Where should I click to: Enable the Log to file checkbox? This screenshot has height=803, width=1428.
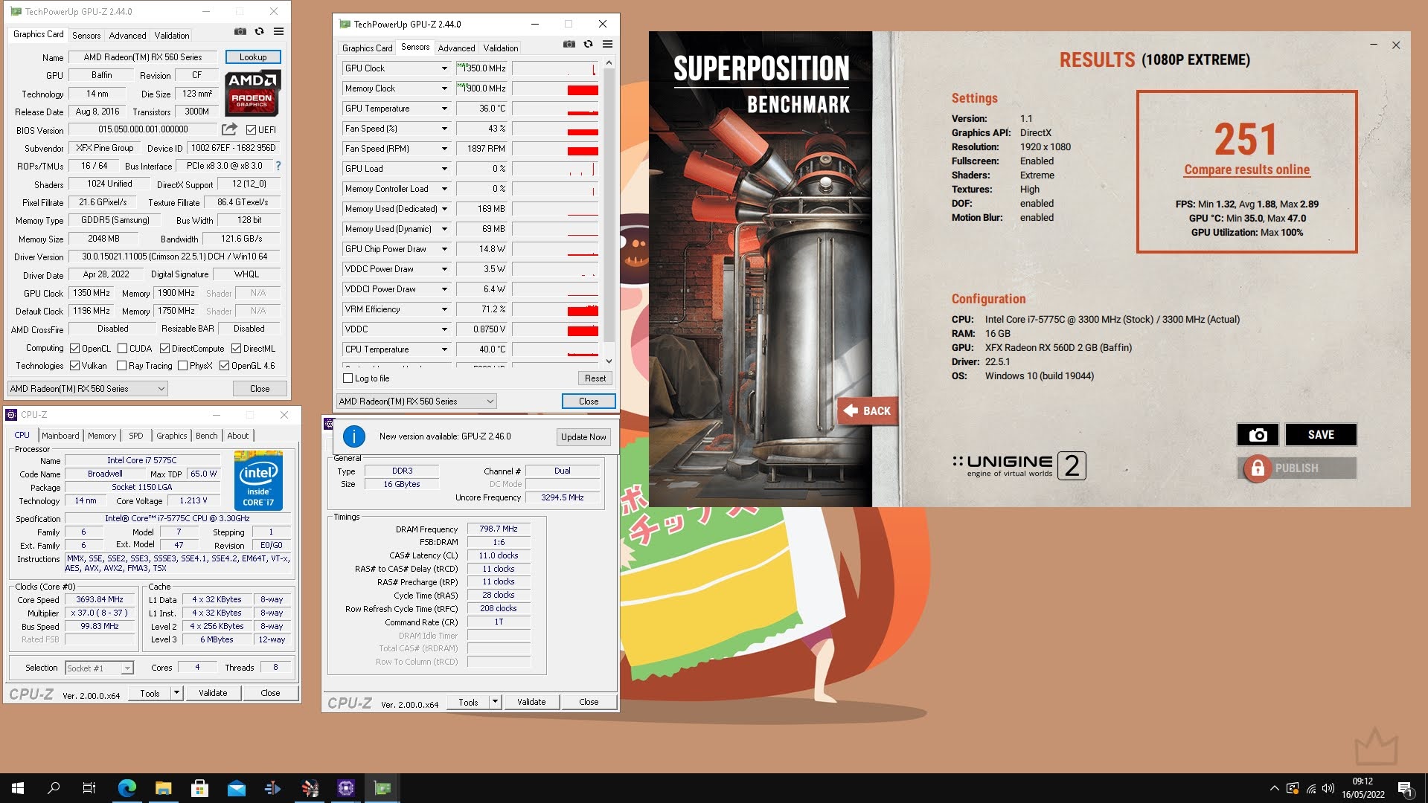point(348,378)
